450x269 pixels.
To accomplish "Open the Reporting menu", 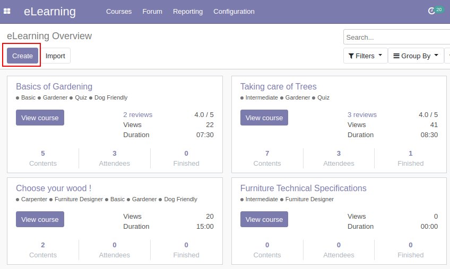I will coord(188,12).
